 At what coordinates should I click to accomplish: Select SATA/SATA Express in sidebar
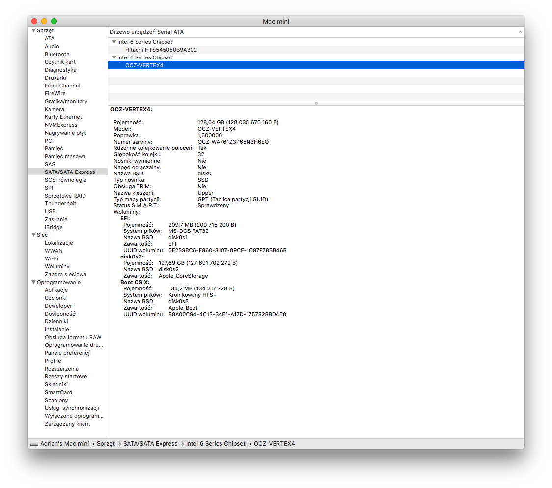tap(68, 172)
